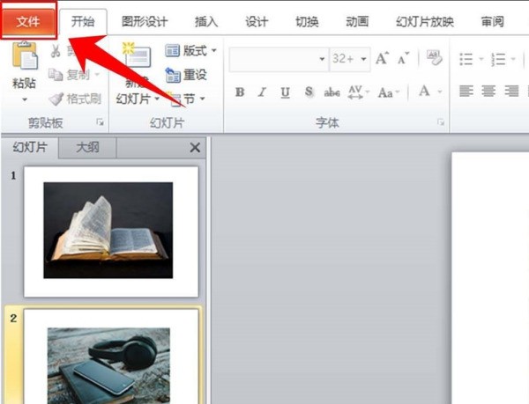529x404 pixels.
Task: Open the font size dropdown
Action: (362, 59)
